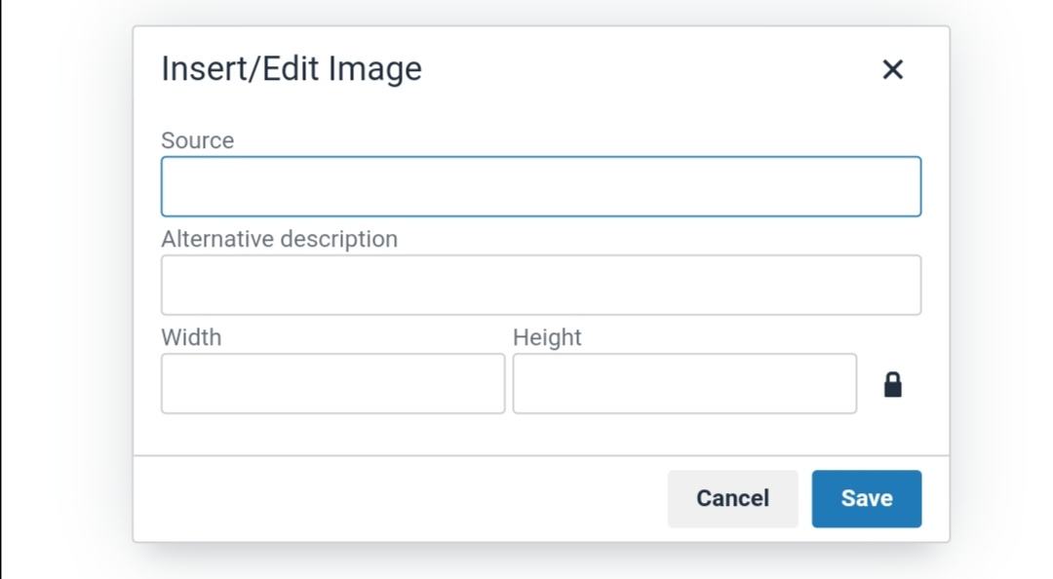This screenshot has height=579, width=1053.
Task: Click the empty footer area beside Cancel
Action: point(400,498)
